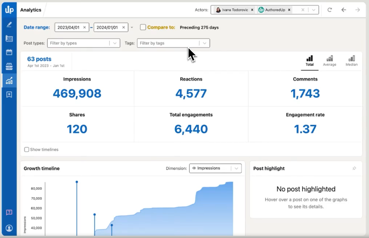Open the posts feed icon in the sidebar
369x238 pixels.
pyautogui.click(x=9, y=38)
